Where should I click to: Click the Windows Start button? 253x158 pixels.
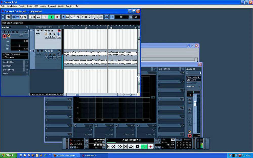[8, 155]
